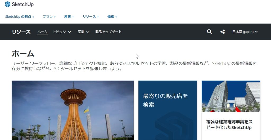
Task: Click the ホーム page heading
Action: (23, 54)
